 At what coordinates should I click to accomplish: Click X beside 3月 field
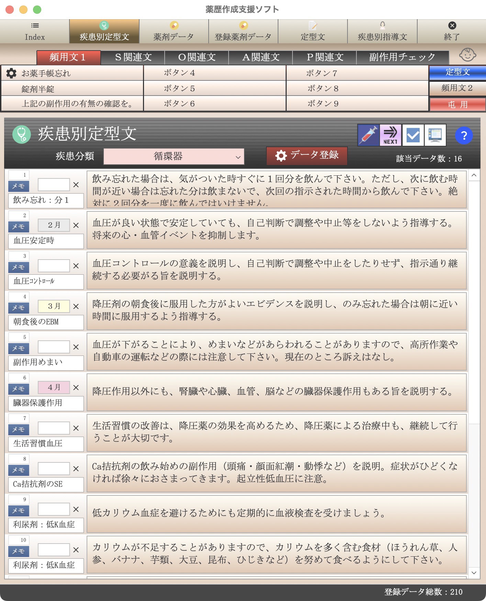pos(76,306)
